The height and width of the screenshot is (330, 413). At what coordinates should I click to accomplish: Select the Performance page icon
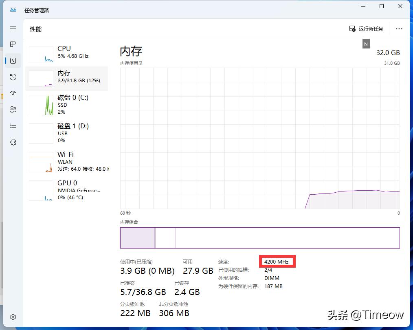point(13,60)
